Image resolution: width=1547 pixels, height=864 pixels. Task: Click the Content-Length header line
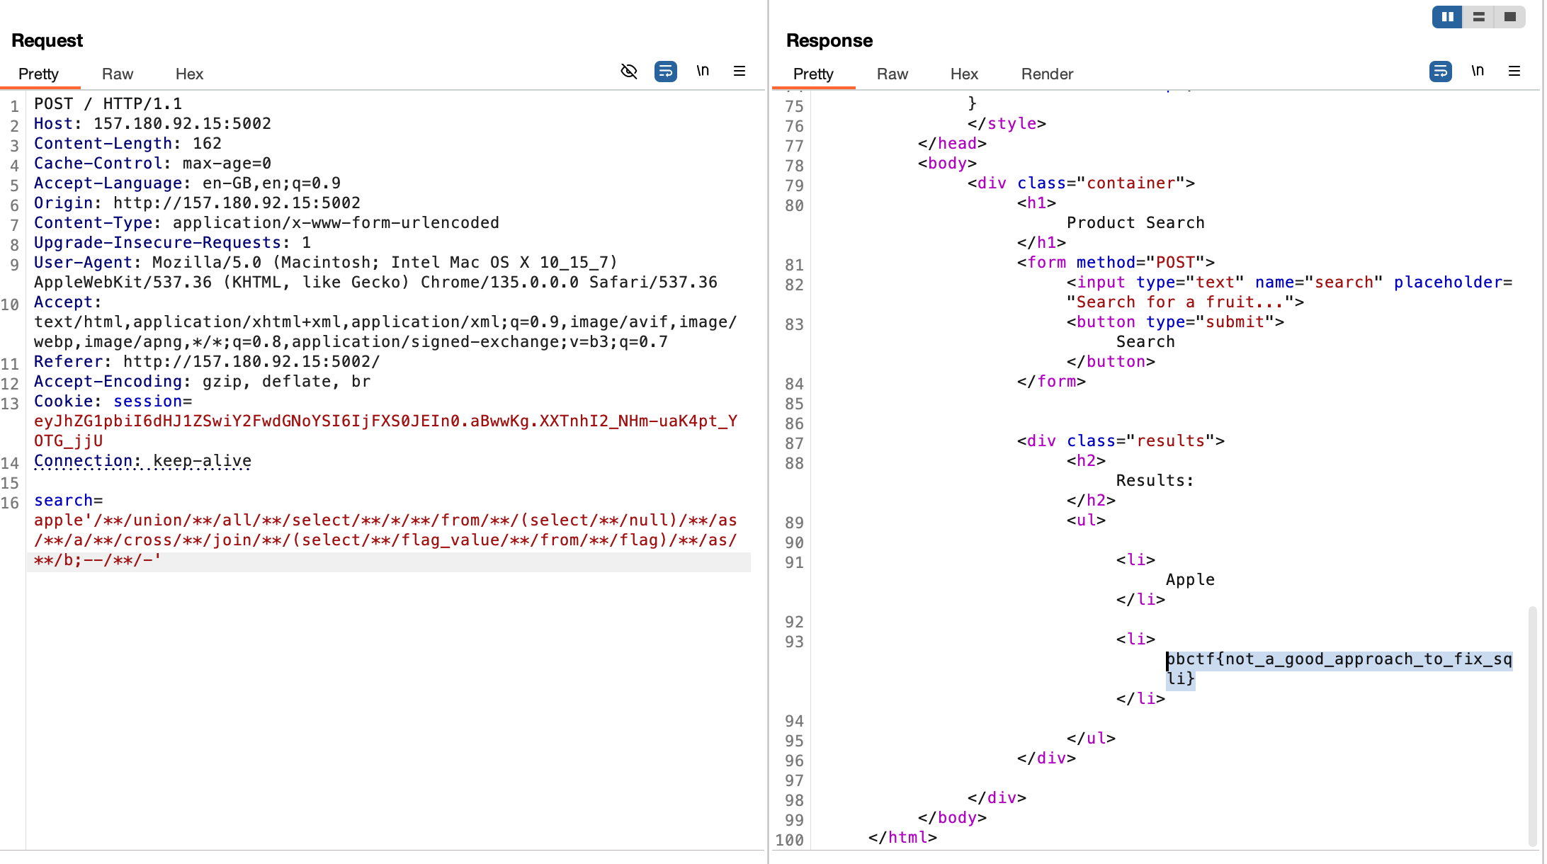[127, 143]
